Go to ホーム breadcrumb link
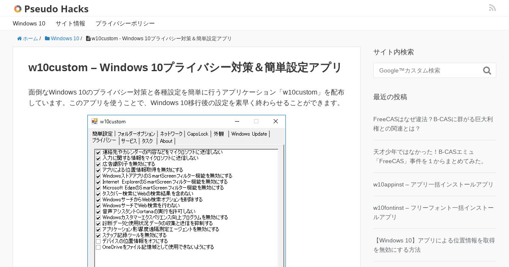The image size is (509, 267). (31, 39)
